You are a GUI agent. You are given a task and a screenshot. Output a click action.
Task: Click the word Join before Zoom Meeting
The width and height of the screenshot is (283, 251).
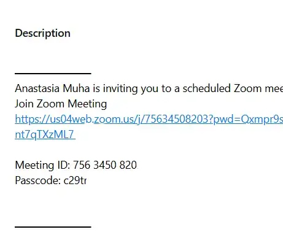point(24,104)
